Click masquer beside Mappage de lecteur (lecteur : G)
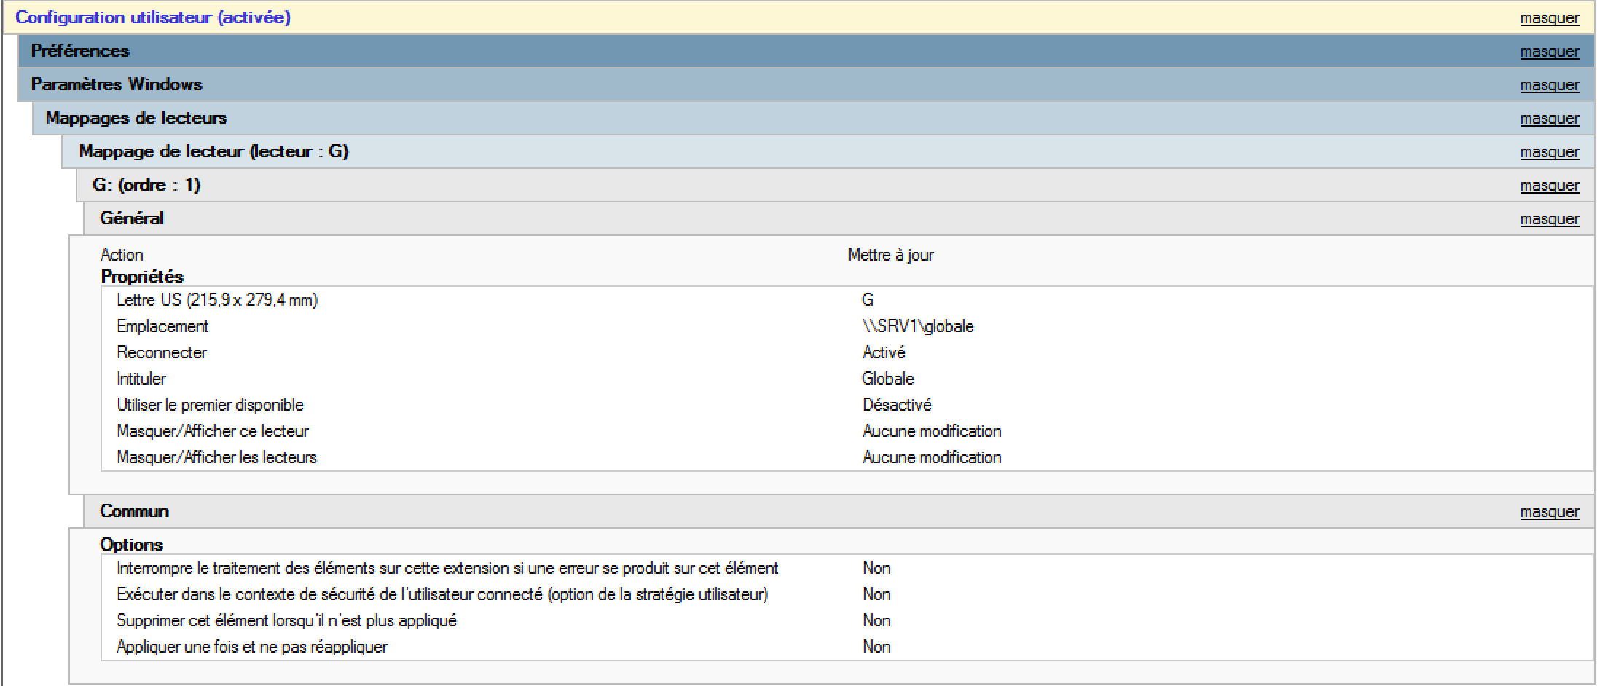The width and height of the screenshot is (1597, 686). [1549, 152]
